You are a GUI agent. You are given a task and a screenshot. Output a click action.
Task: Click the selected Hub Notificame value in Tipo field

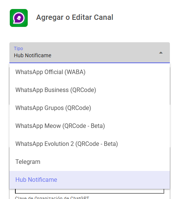tap(33, 55)
